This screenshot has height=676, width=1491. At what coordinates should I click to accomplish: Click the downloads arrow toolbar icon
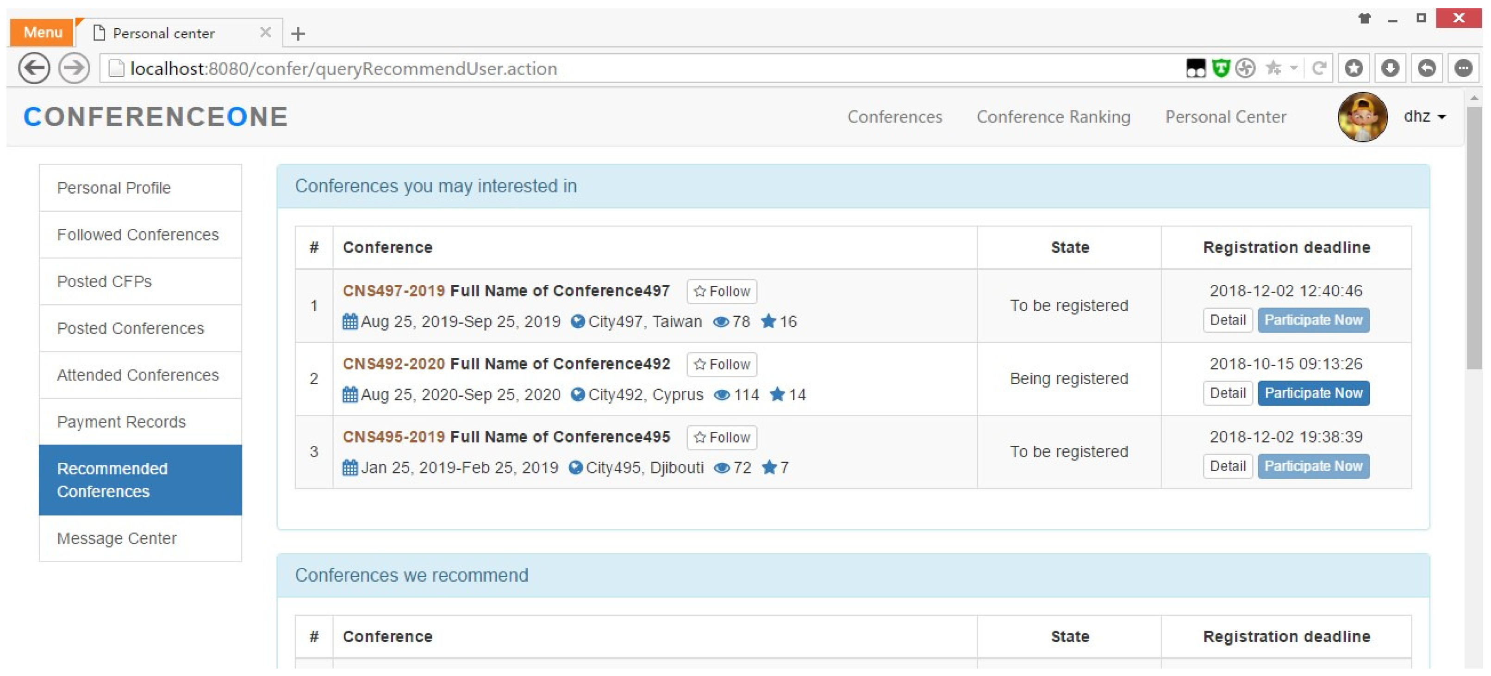click(1390, 68)
